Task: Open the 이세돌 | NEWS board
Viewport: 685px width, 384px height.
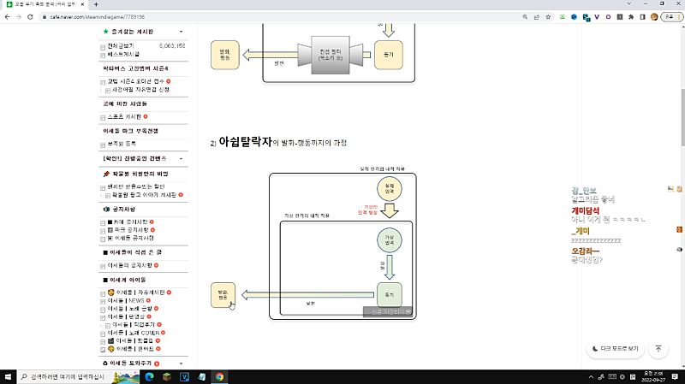Action: pyautogui.click(x=126, y=301)
